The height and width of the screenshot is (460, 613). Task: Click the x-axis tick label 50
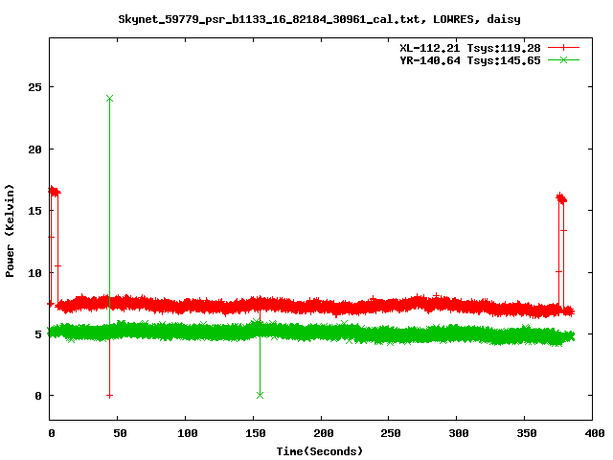[121, 433]
